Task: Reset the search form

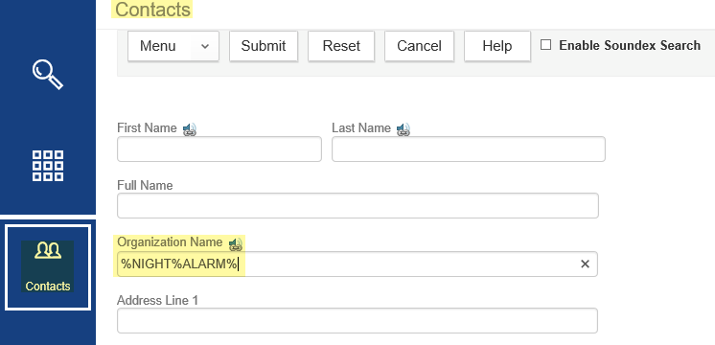Action: (x=341, y=46)
